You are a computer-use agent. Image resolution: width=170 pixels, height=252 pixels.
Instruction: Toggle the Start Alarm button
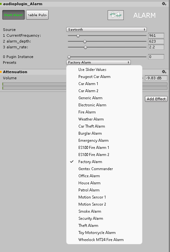13,15
